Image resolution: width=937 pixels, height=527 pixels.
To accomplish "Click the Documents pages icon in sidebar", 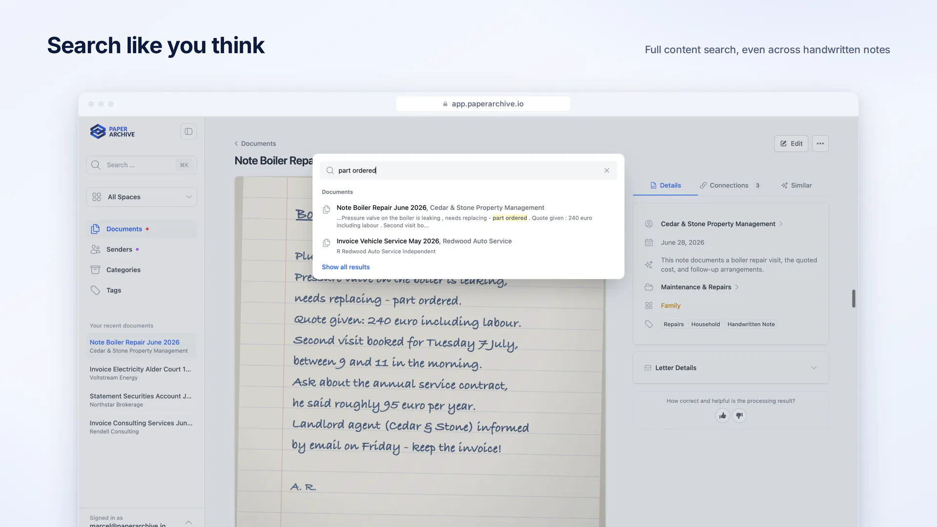I will pyautogui.click(x=95, y=229).
